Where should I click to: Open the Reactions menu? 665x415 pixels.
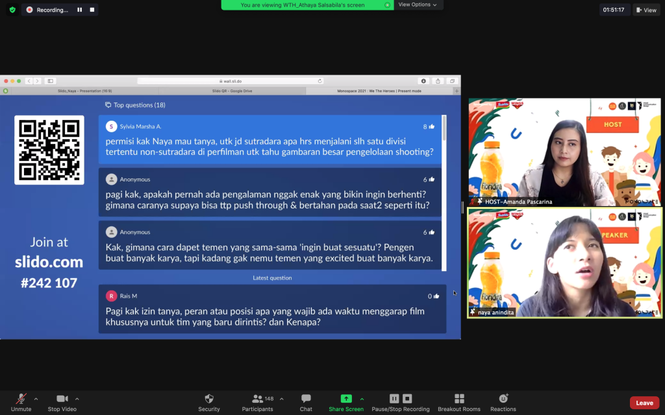(x=503, y=399)
